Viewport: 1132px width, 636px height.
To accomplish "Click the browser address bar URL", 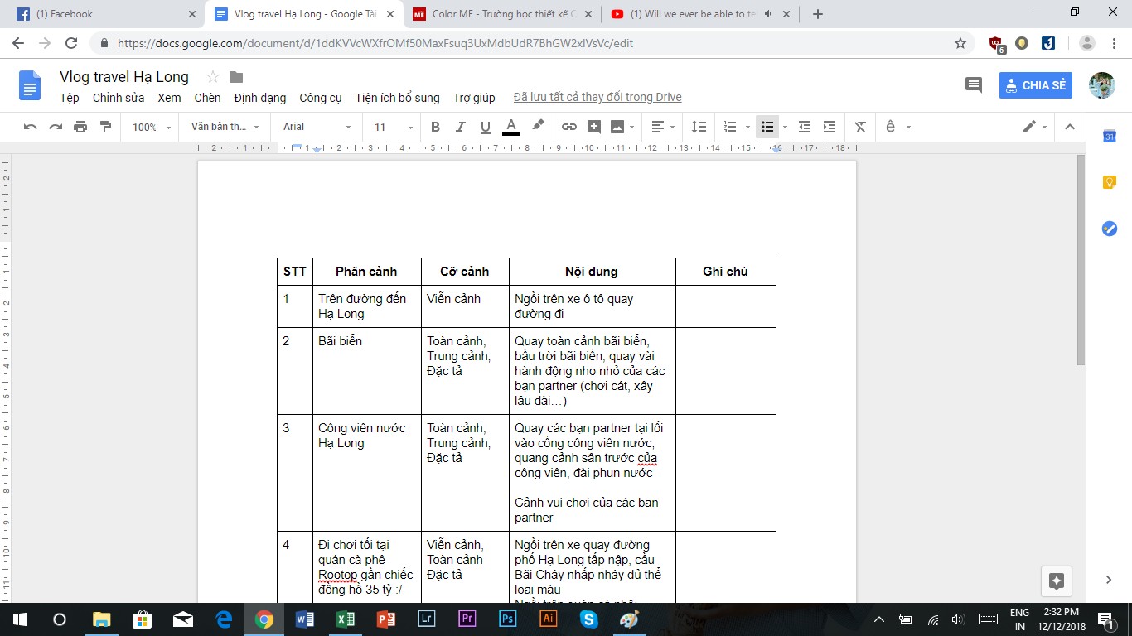I will coord(375,43).
